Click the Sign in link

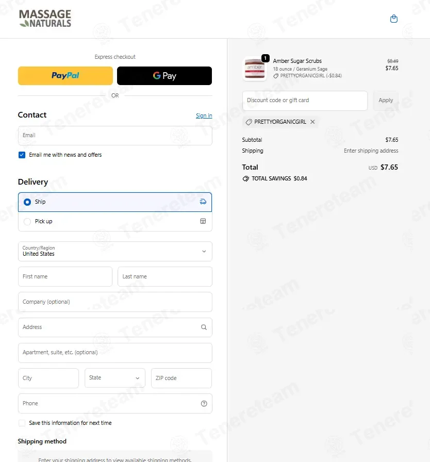pos(204,115)
